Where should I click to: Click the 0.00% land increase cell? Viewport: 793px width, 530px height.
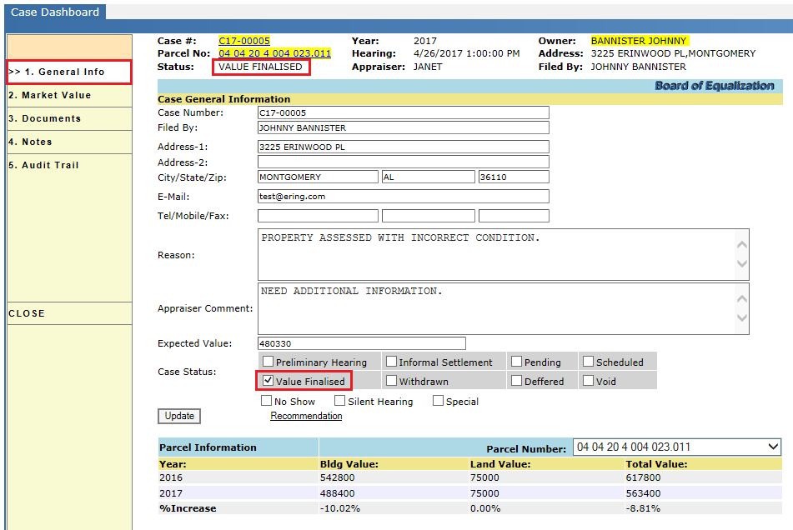[x=485, y=508]
